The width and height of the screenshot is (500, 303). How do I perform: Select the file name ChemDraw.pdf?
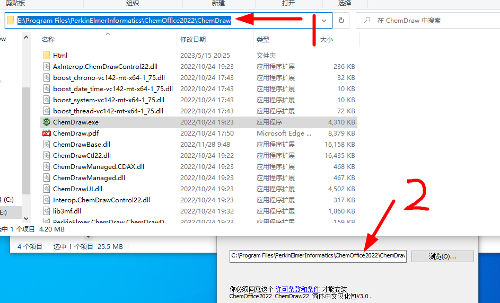76,133
